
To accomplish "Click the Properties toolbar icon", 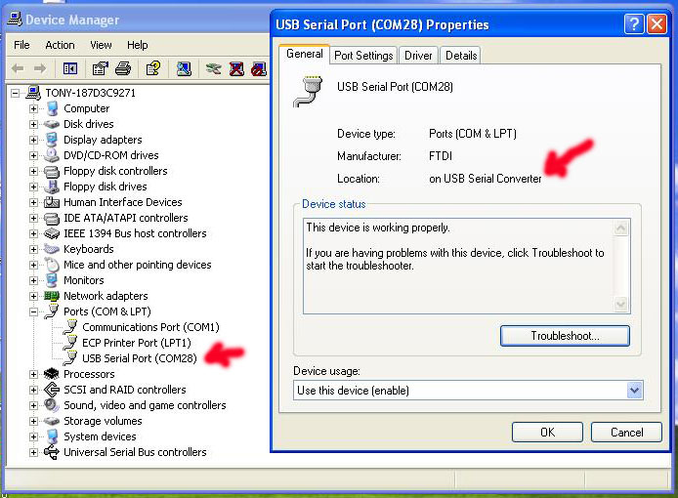I will 100,68.
